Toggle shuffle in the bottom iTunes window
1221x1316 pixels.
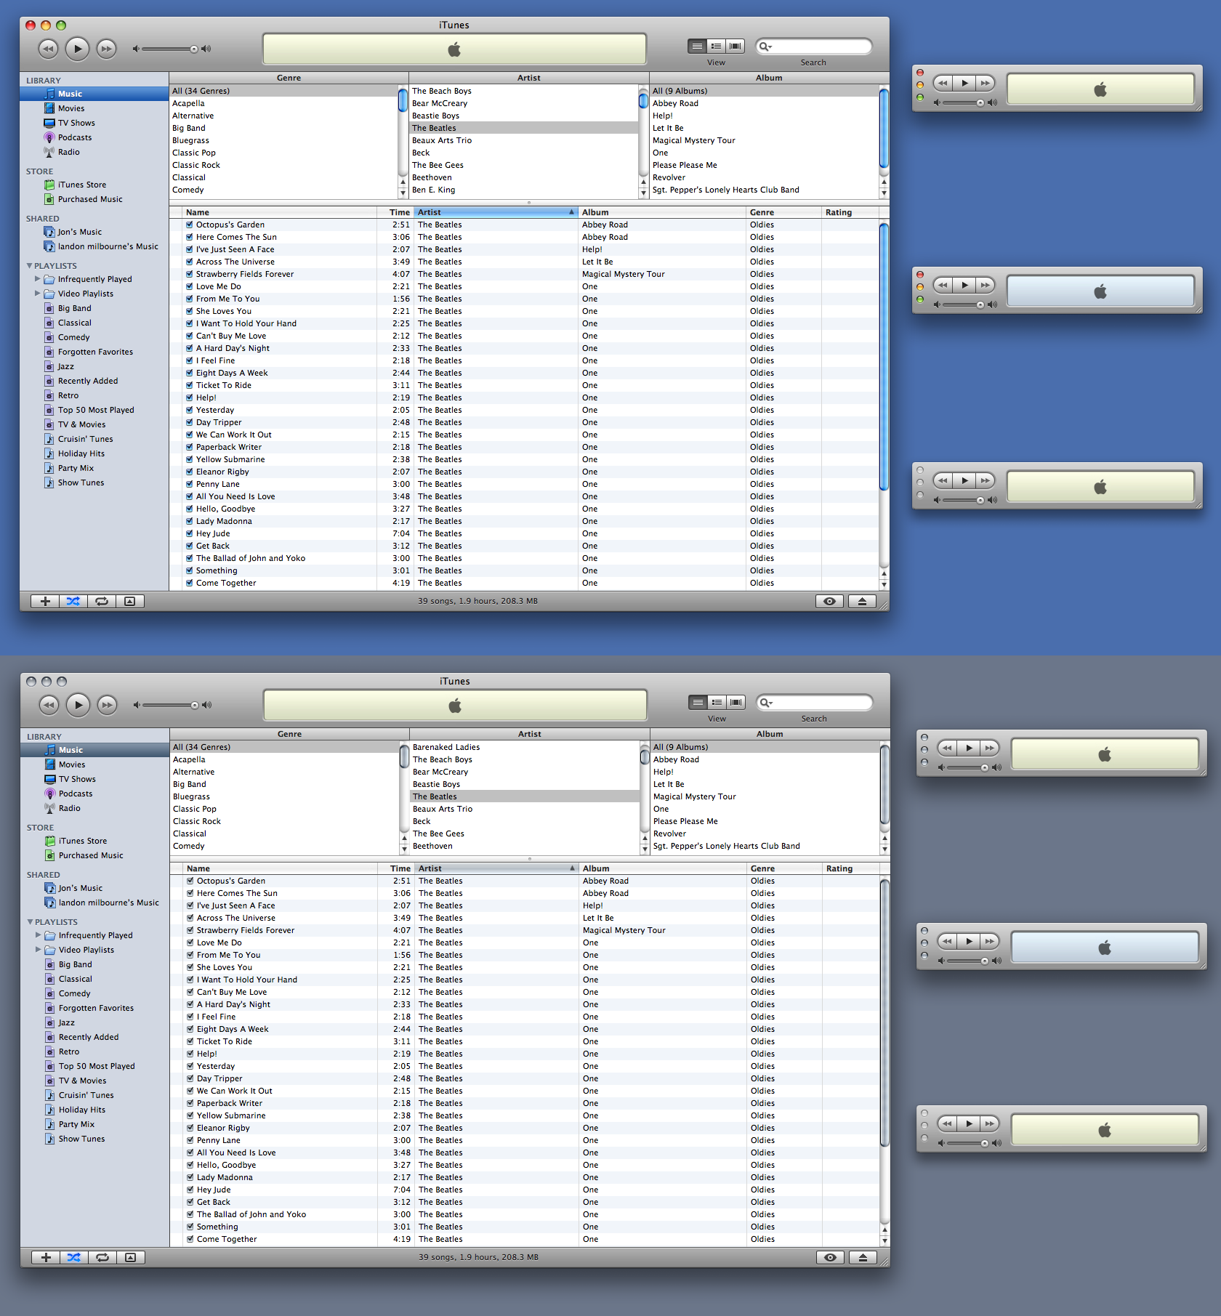[x=74, y=1257]
